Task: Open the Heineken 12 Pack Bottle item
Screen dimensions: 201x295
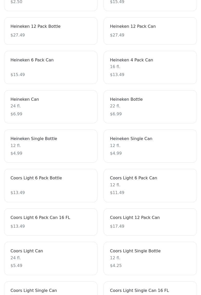Action: tap(51, 31)
